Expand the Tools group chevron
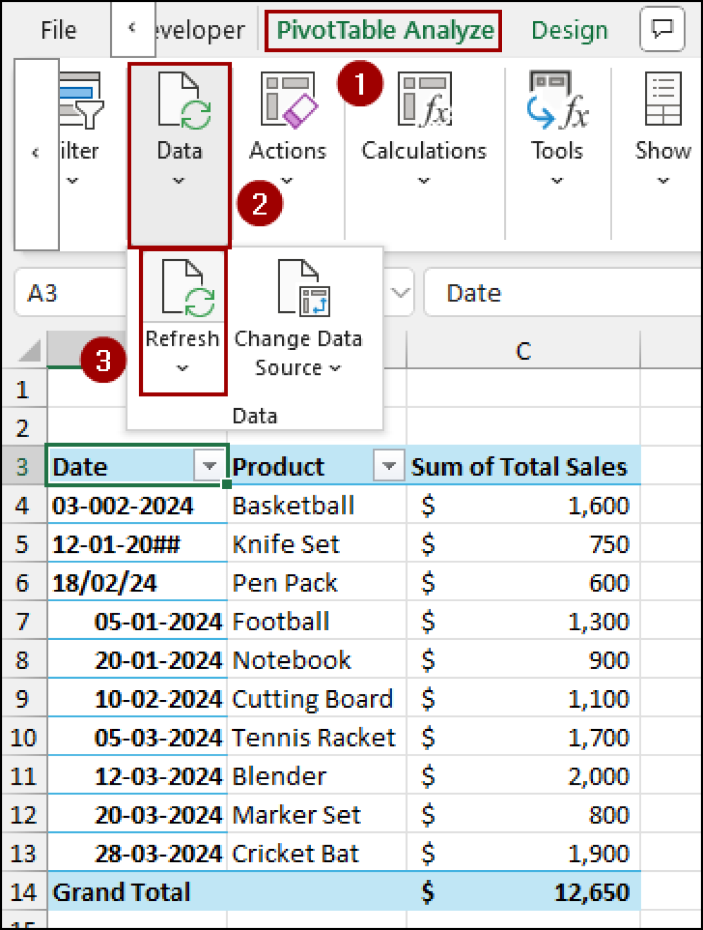The image size is (703, 930). point(557,180)
